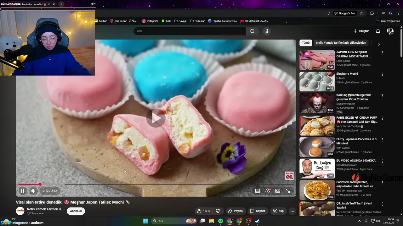This screenshot has width=403, height=226.
Task: Open Papatya Class Newsl... bookmark
Action: (x=222, y=21)
